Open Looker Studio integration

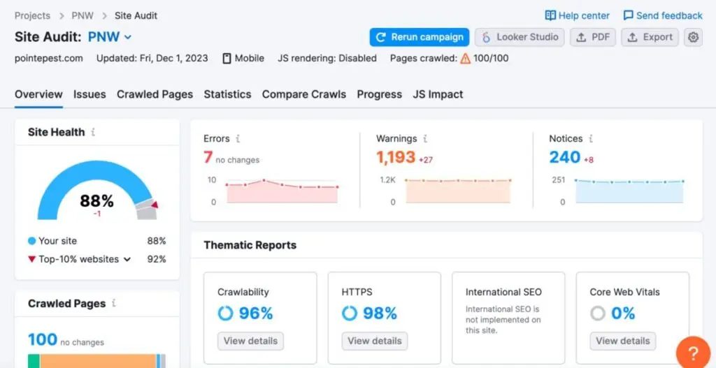coord(520,38)
